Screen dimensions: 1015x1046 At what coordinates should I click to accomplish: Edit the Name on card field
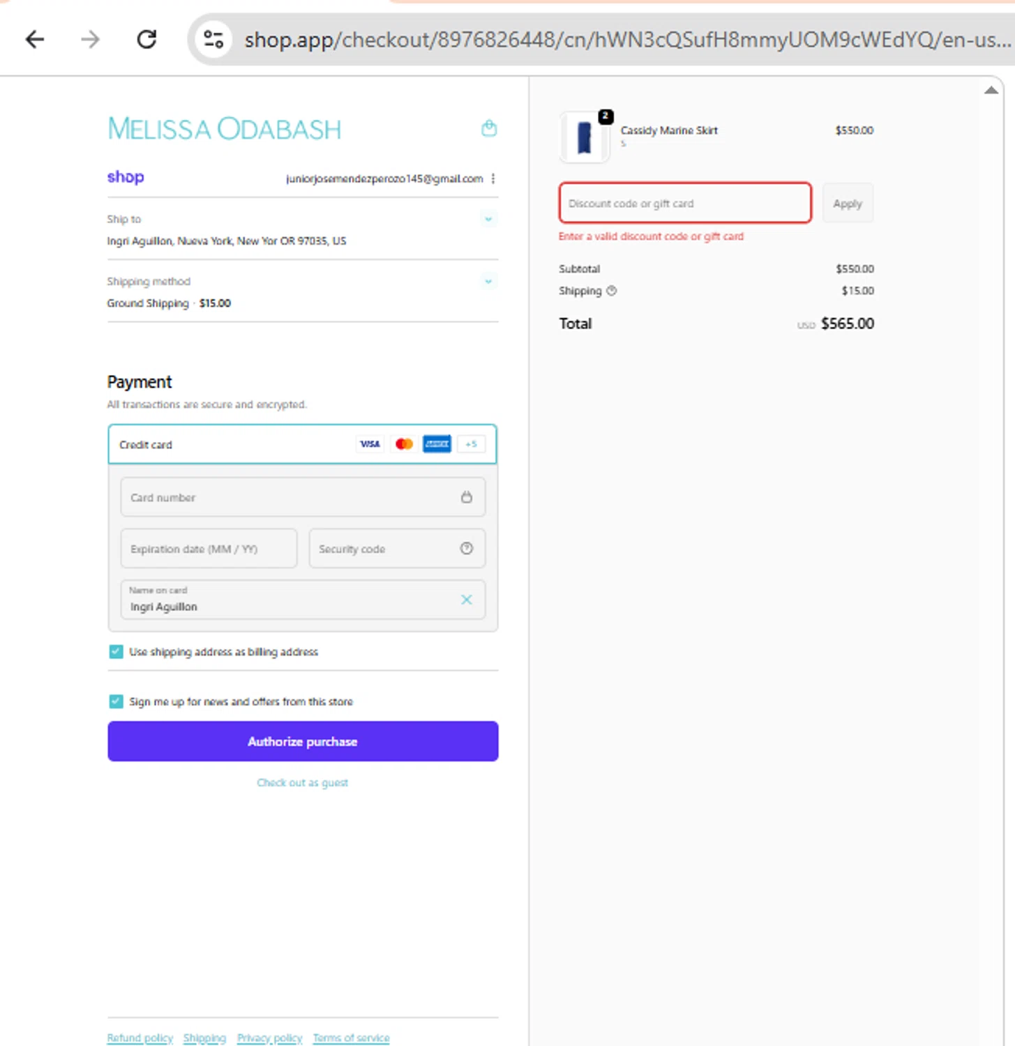(303, 600)
